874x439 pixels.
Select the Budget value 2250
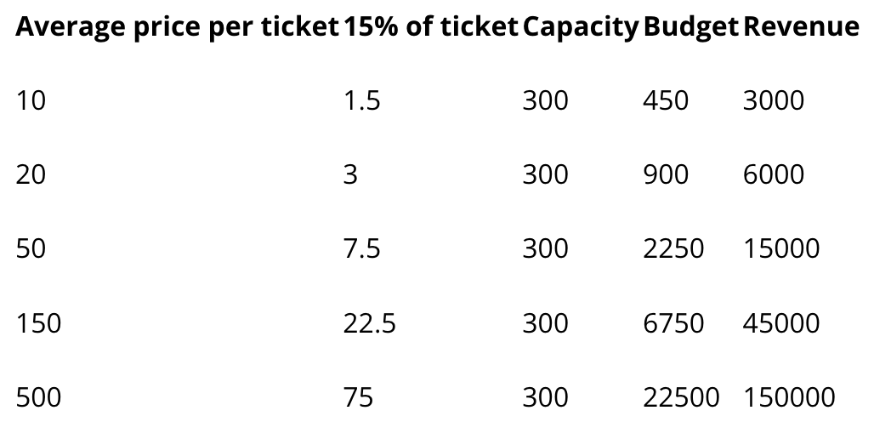[673, 248]
